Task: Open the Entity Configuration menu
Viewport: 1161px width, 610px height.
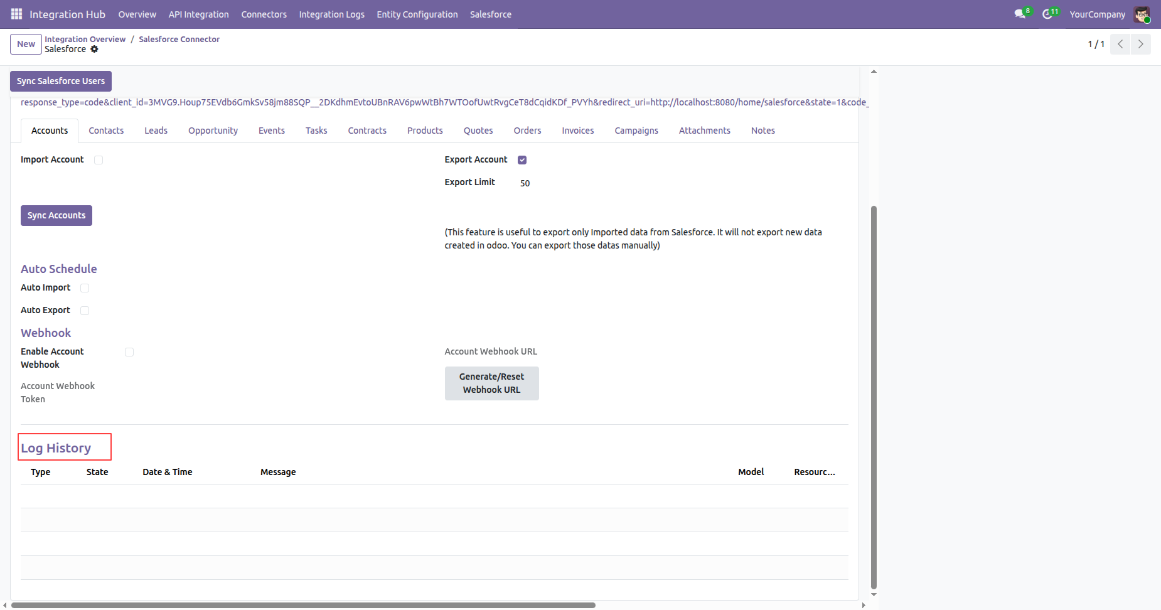Action: click(417, 14)
